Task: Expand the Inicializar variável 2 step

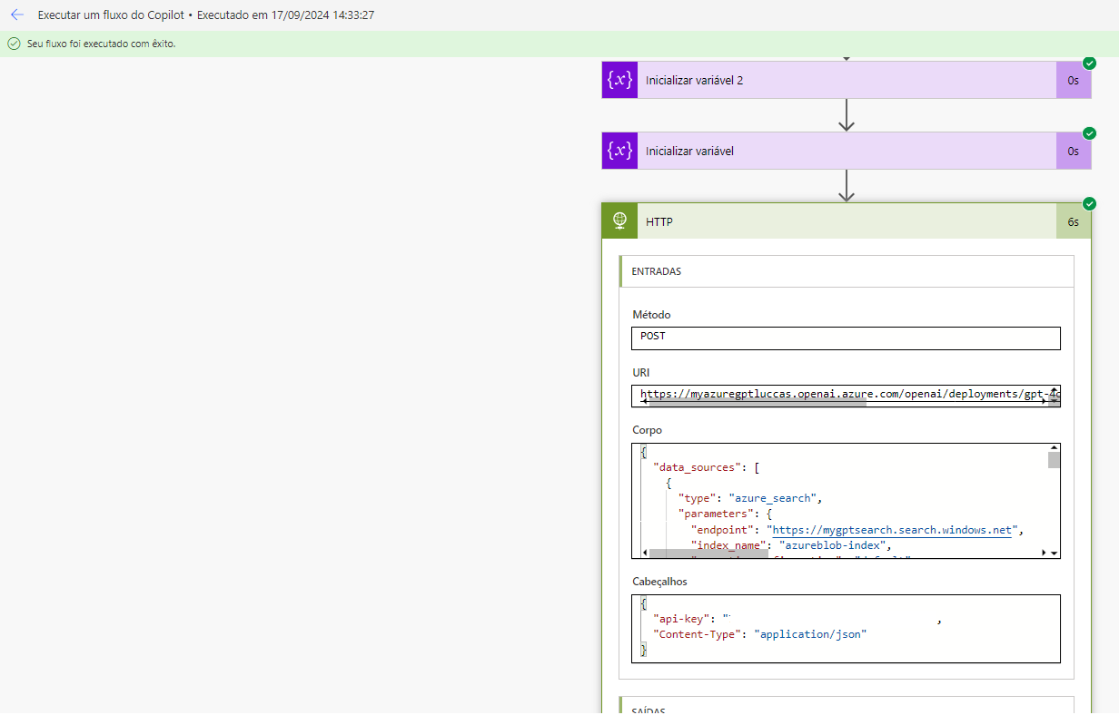Action: point(847,80)
